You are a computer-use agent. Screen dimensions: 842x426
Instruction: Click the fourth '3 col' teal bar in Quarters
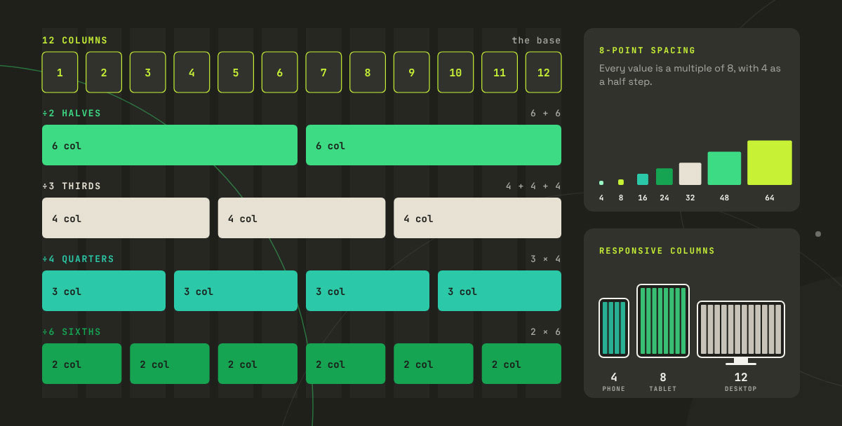500,291
